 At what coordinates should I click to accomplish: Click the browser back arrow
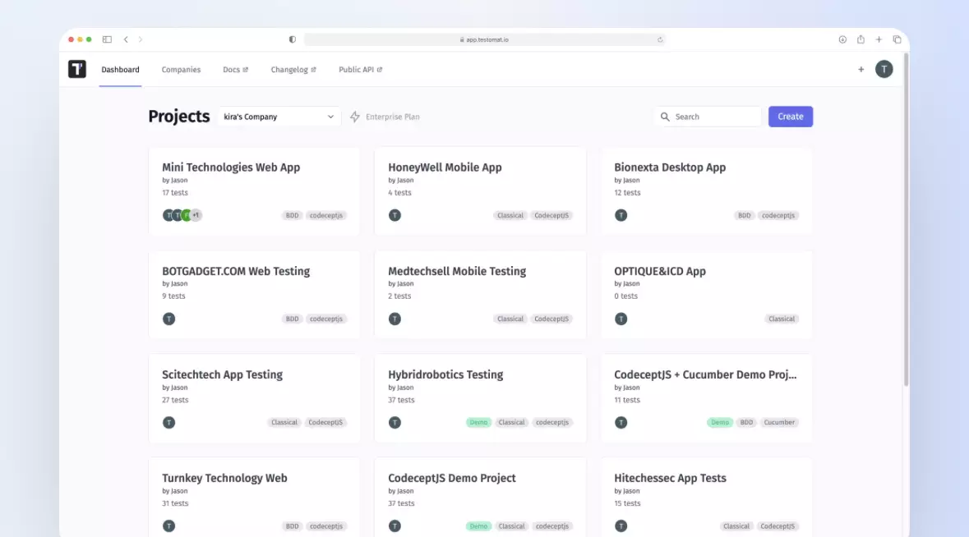coord(125,39)
